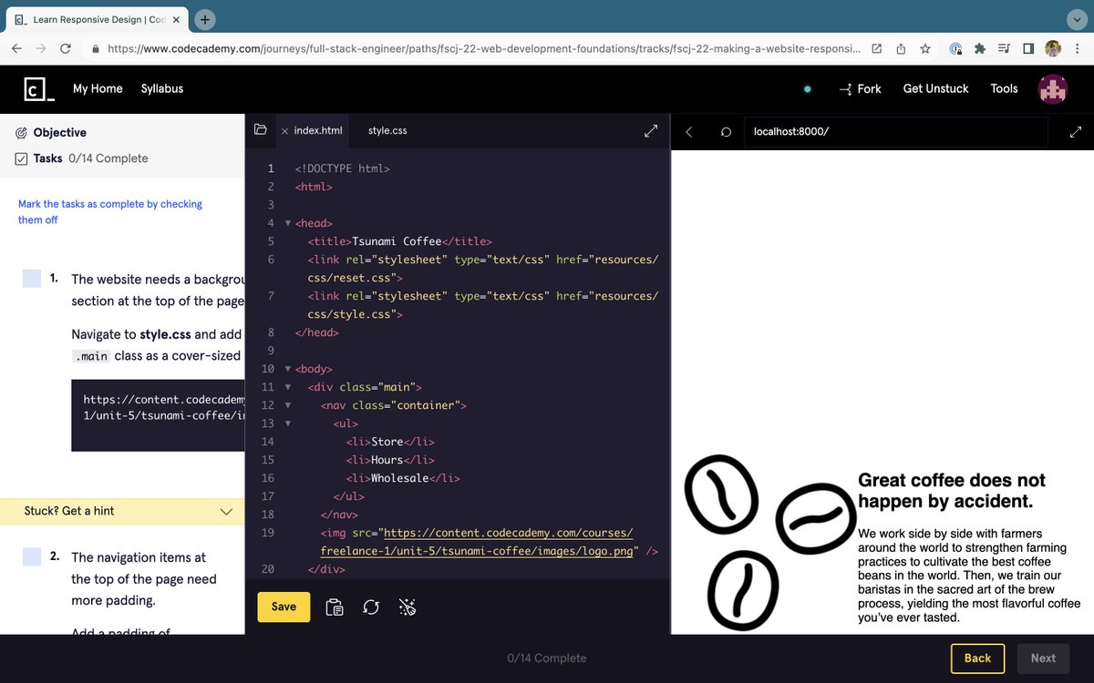
Task: Select the index.html tab
Action: click(318, 131)
